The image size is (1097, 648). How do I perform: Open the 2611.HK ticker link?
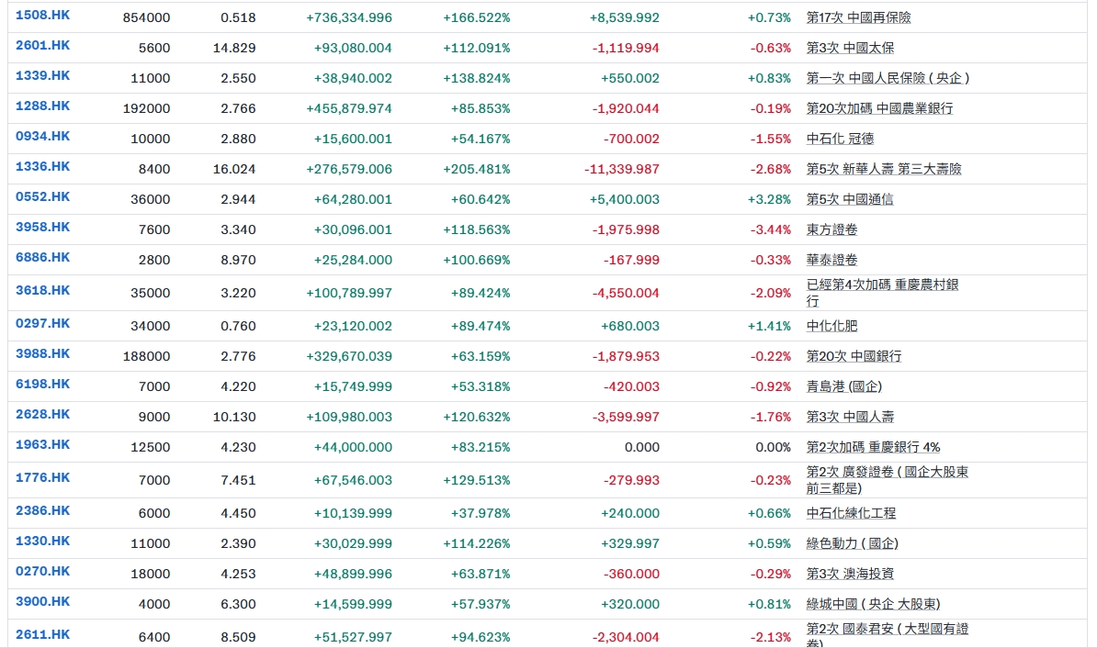[x=42, y=635]
